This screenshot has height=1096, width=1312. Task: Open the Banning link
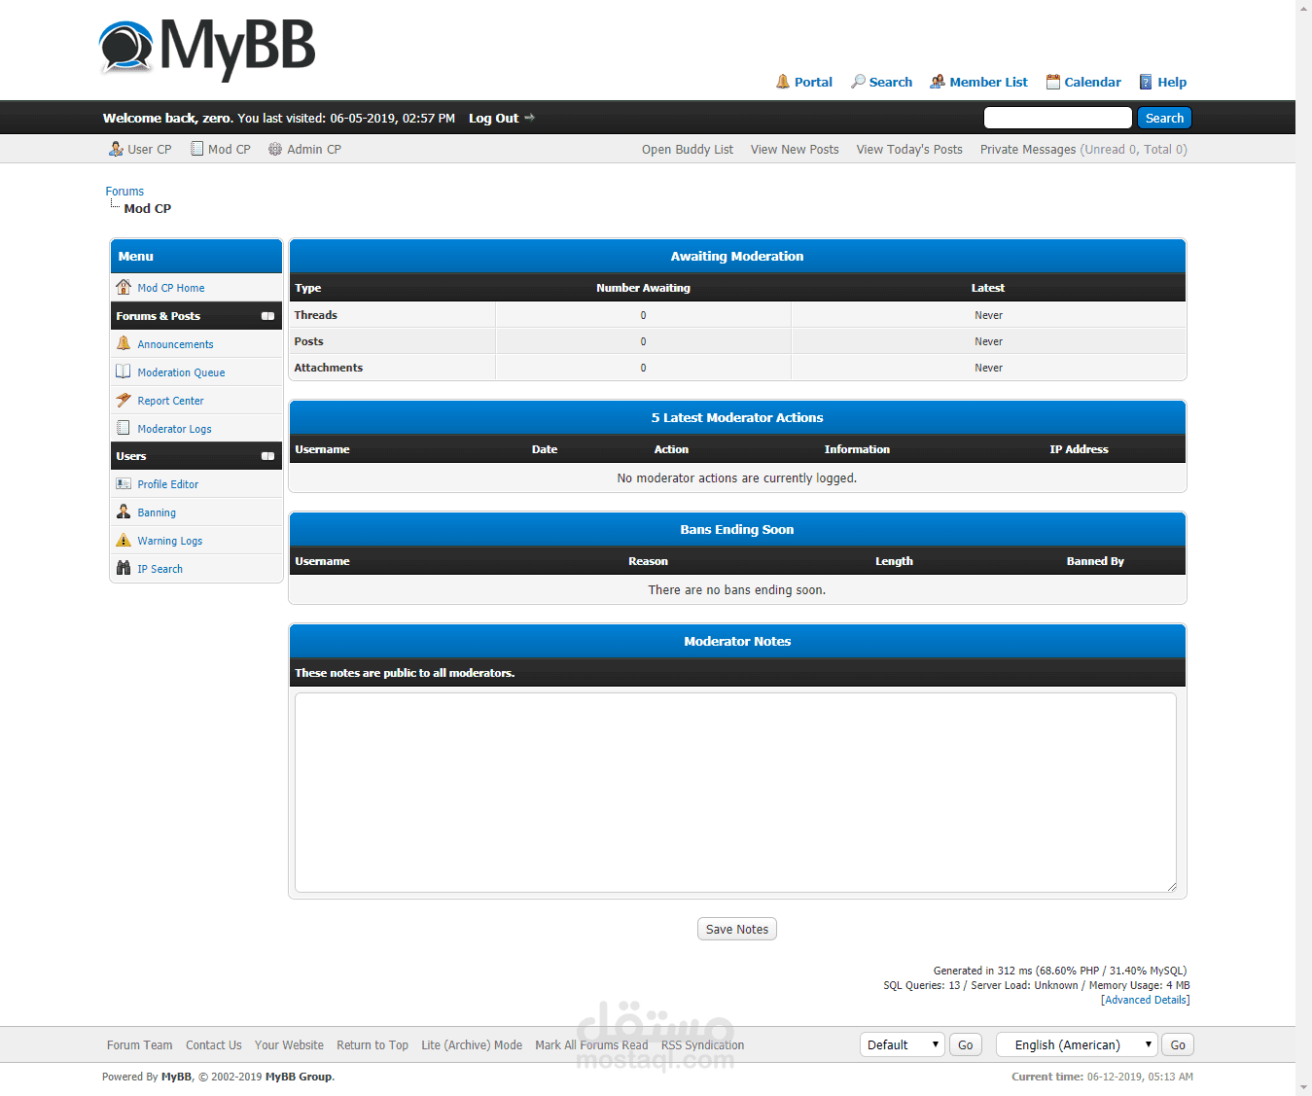[x=157, y=513]
